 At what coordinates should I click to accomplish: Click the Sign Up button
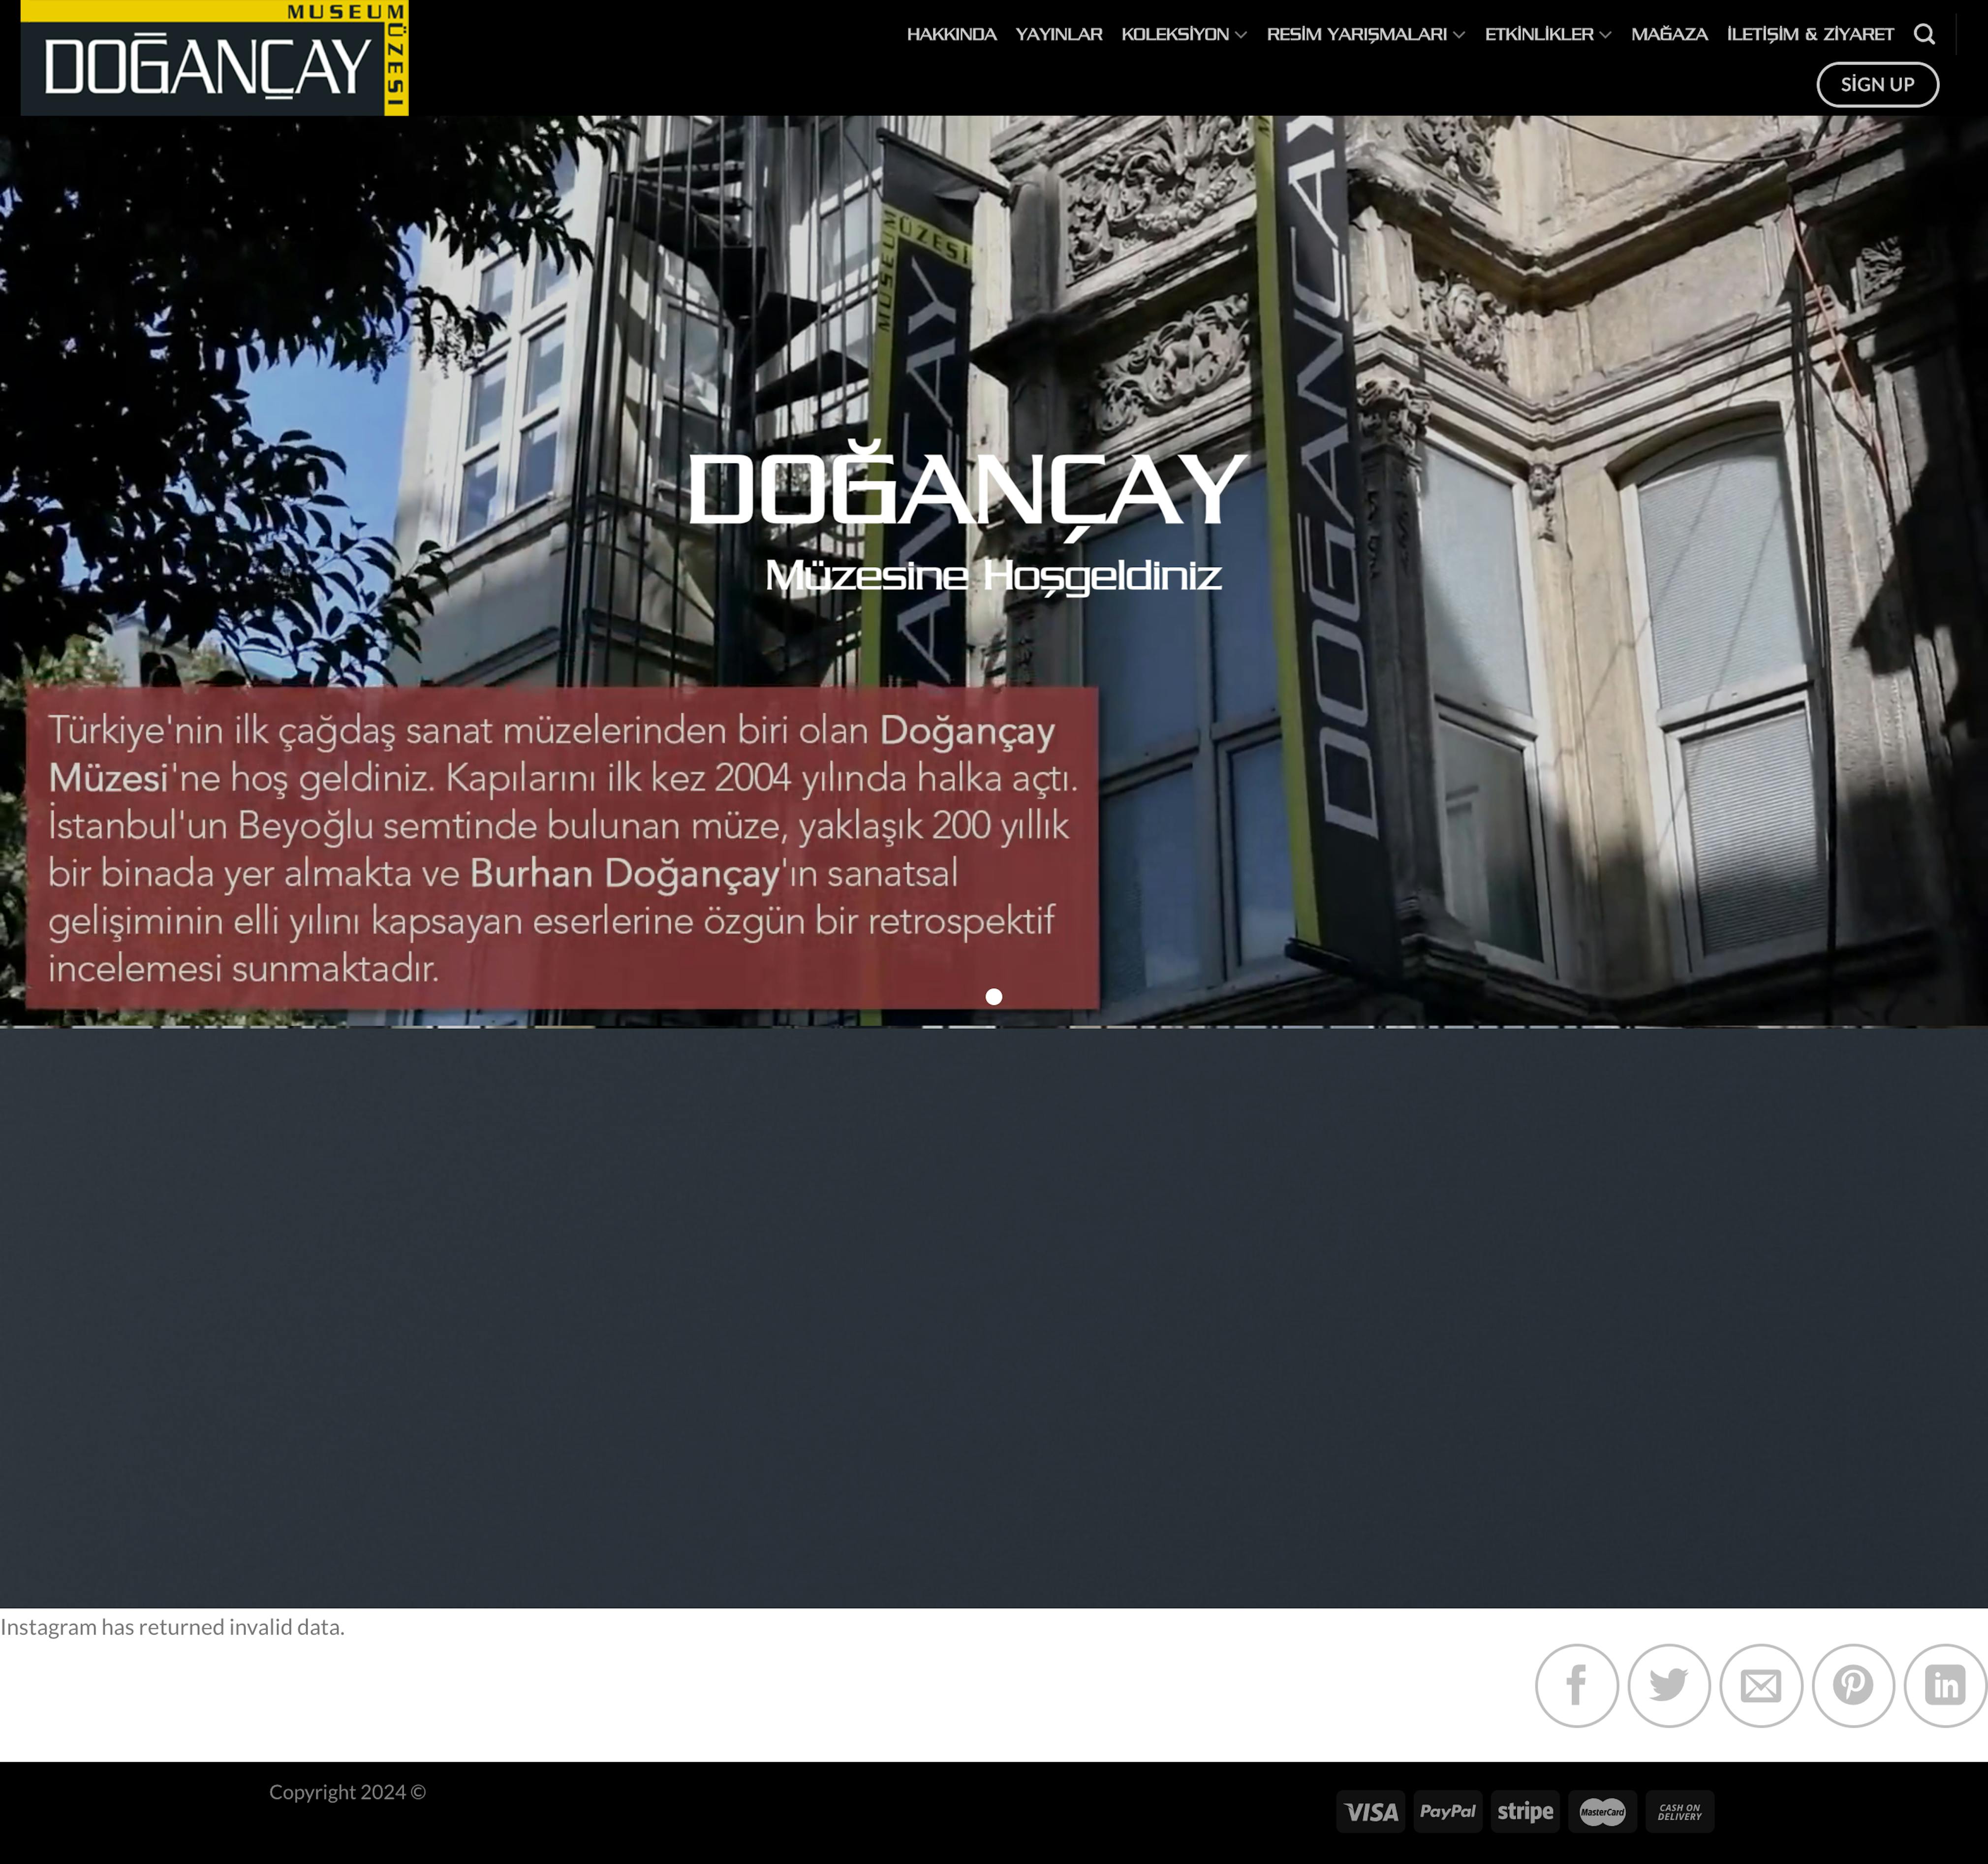coord(1877,84)
